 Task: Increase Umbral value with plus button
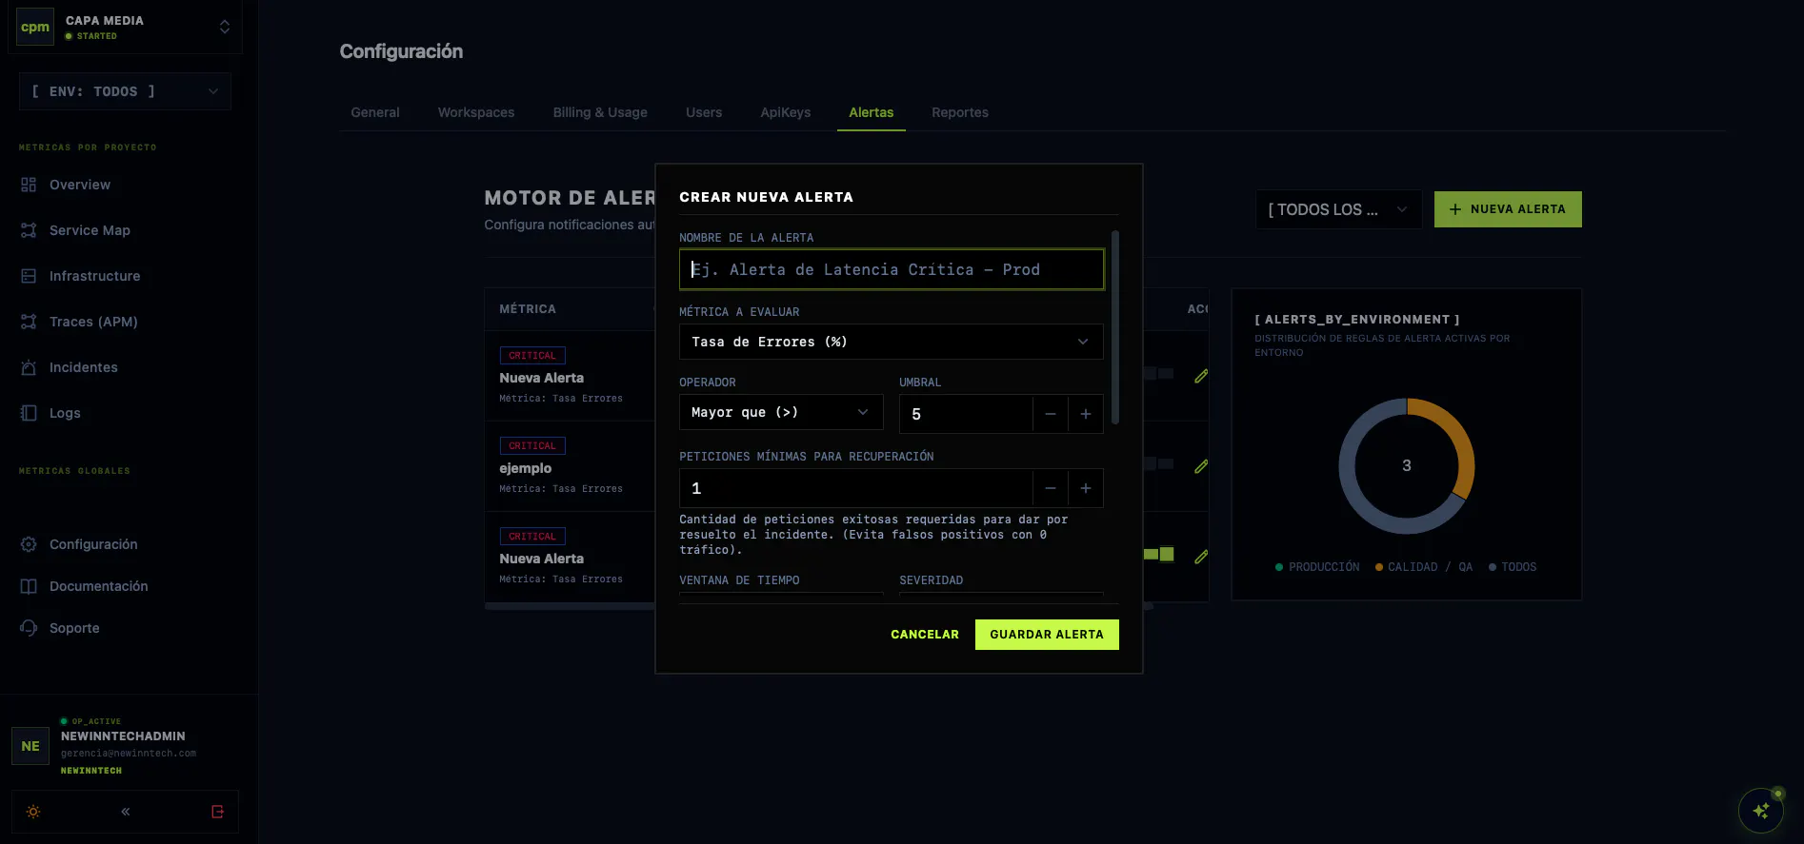point(1086,414)
